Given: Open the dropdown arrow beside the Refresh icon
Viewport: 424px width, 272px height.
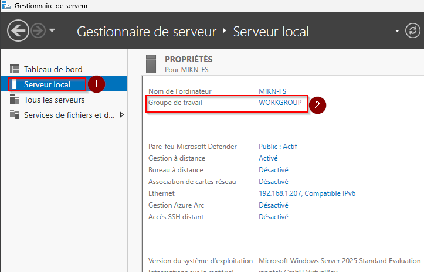Looking at the screenshot, I should point(397,31).
